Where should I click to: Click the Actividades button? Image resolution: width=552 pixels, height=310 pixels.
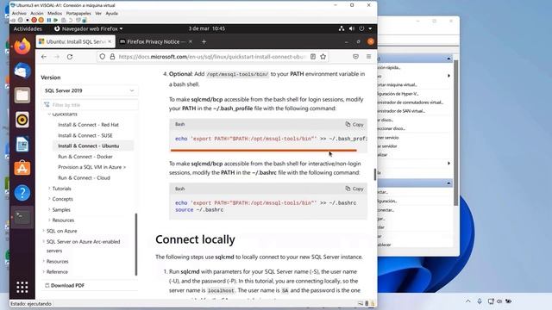(28, 28)
